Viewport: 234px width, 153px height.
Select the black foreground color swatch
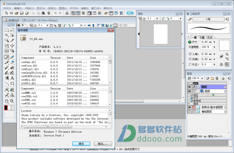pyautogui.click(x=6, y=108)
